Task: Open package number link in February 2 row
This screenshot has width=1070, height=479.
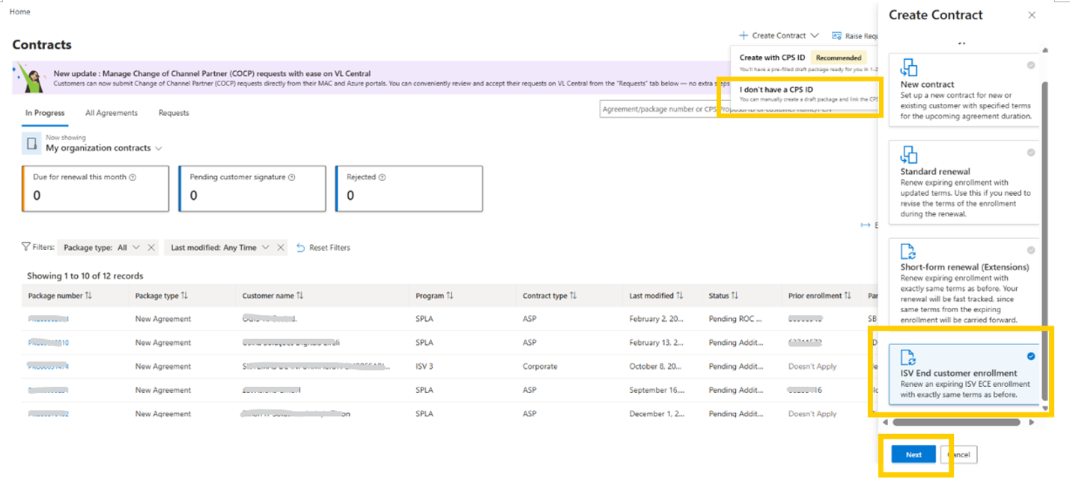Action: point(49,319)
